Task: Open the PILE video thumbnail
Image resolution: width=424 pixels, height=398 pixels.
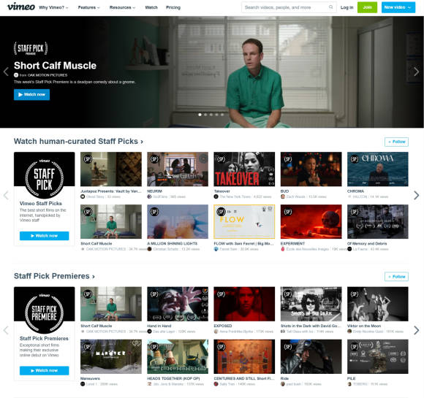Action: 378,356
